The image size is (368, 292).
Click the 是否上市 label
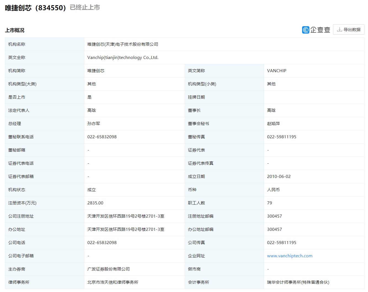click(17, 97)
